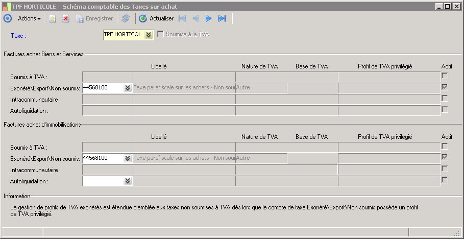
Task: Maximize the TPF HORTICOLE window
Action: (448, 7)
